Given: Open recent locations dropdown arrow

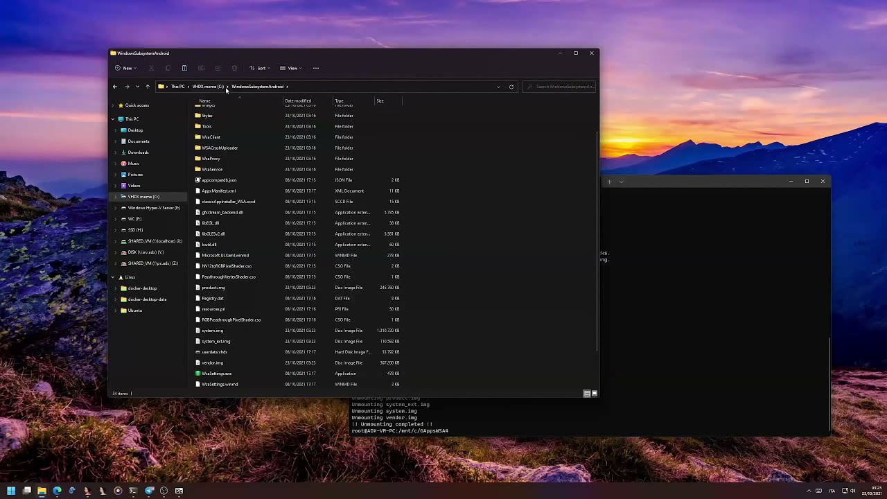Looking at the screenshot, I should [137, 87].
